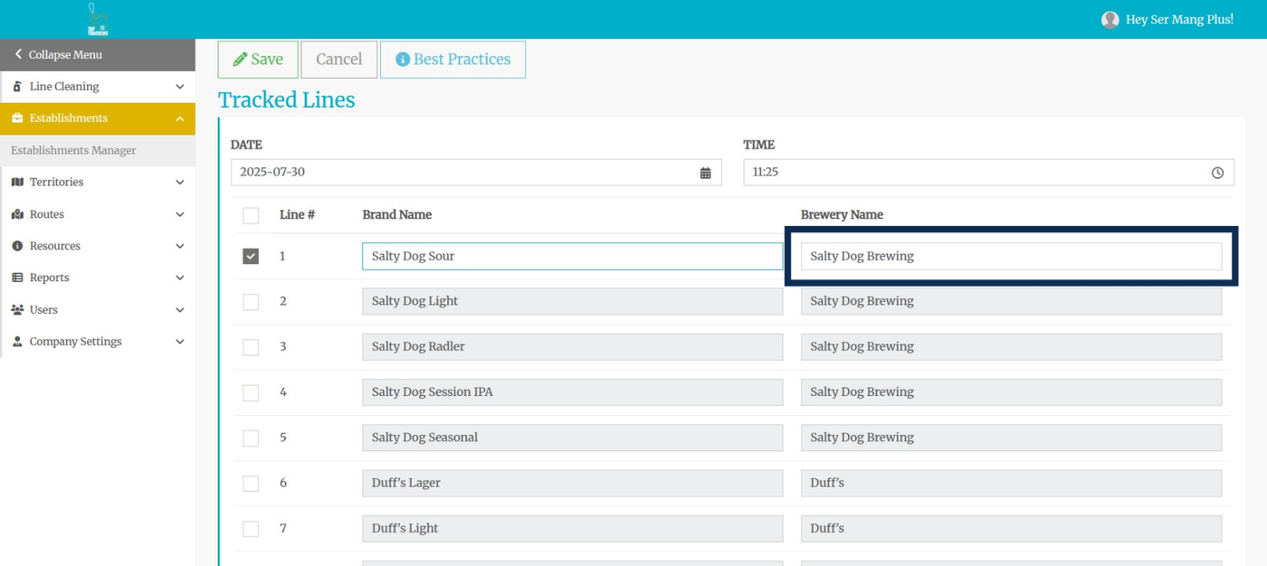
Task: Click the Cancel button
Action: (338, 60)
